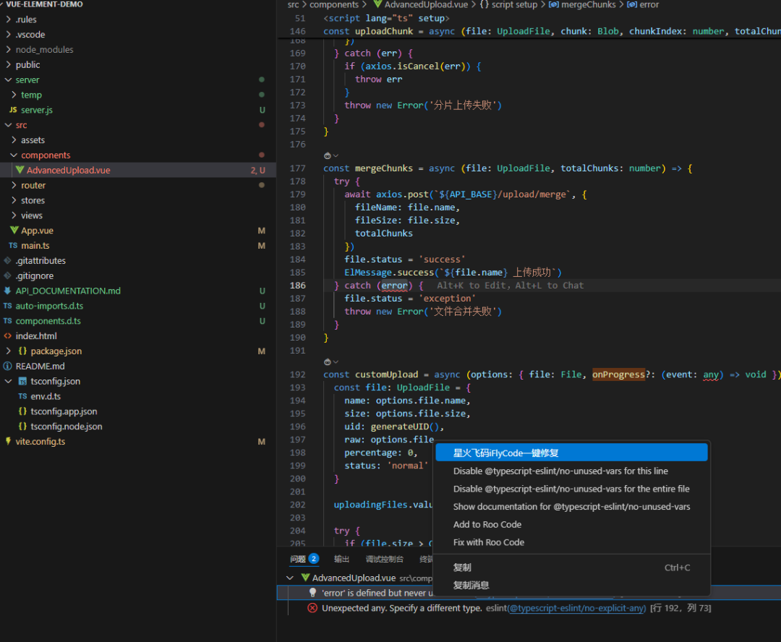Switch to the 调试控制台 (Debug Console) tab
This screenshot has height=642, width=781.
pyautogui.click(x=385, y=560)
